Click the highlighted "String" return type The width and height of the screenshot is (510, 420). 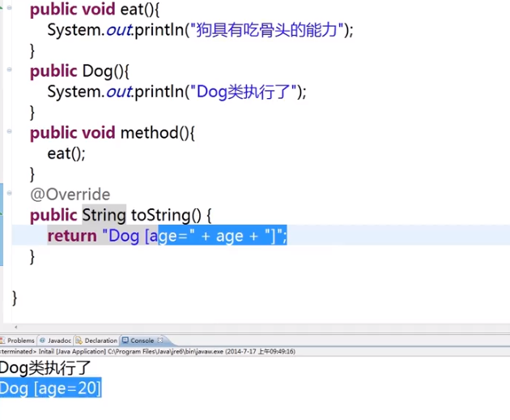[104, 215]
